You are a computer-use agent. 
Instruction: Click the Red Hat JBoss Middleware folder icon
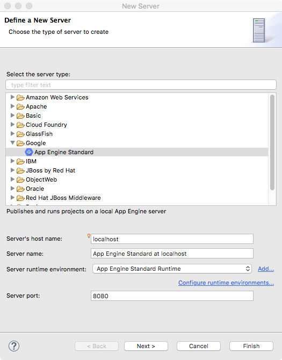coord(20,198)
